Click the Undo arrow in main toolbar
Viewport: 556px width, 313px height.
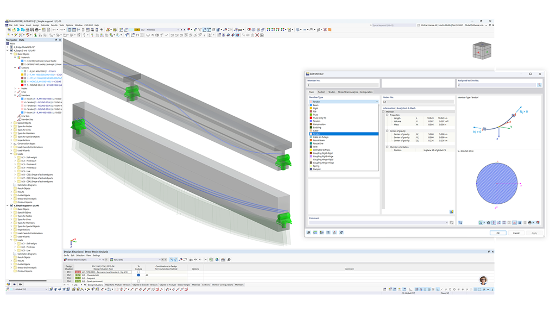pos(54,30)
